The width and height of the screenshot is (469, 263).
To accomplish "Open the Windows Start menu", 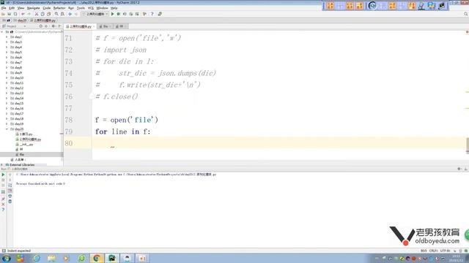I will [x=6, y=258].
